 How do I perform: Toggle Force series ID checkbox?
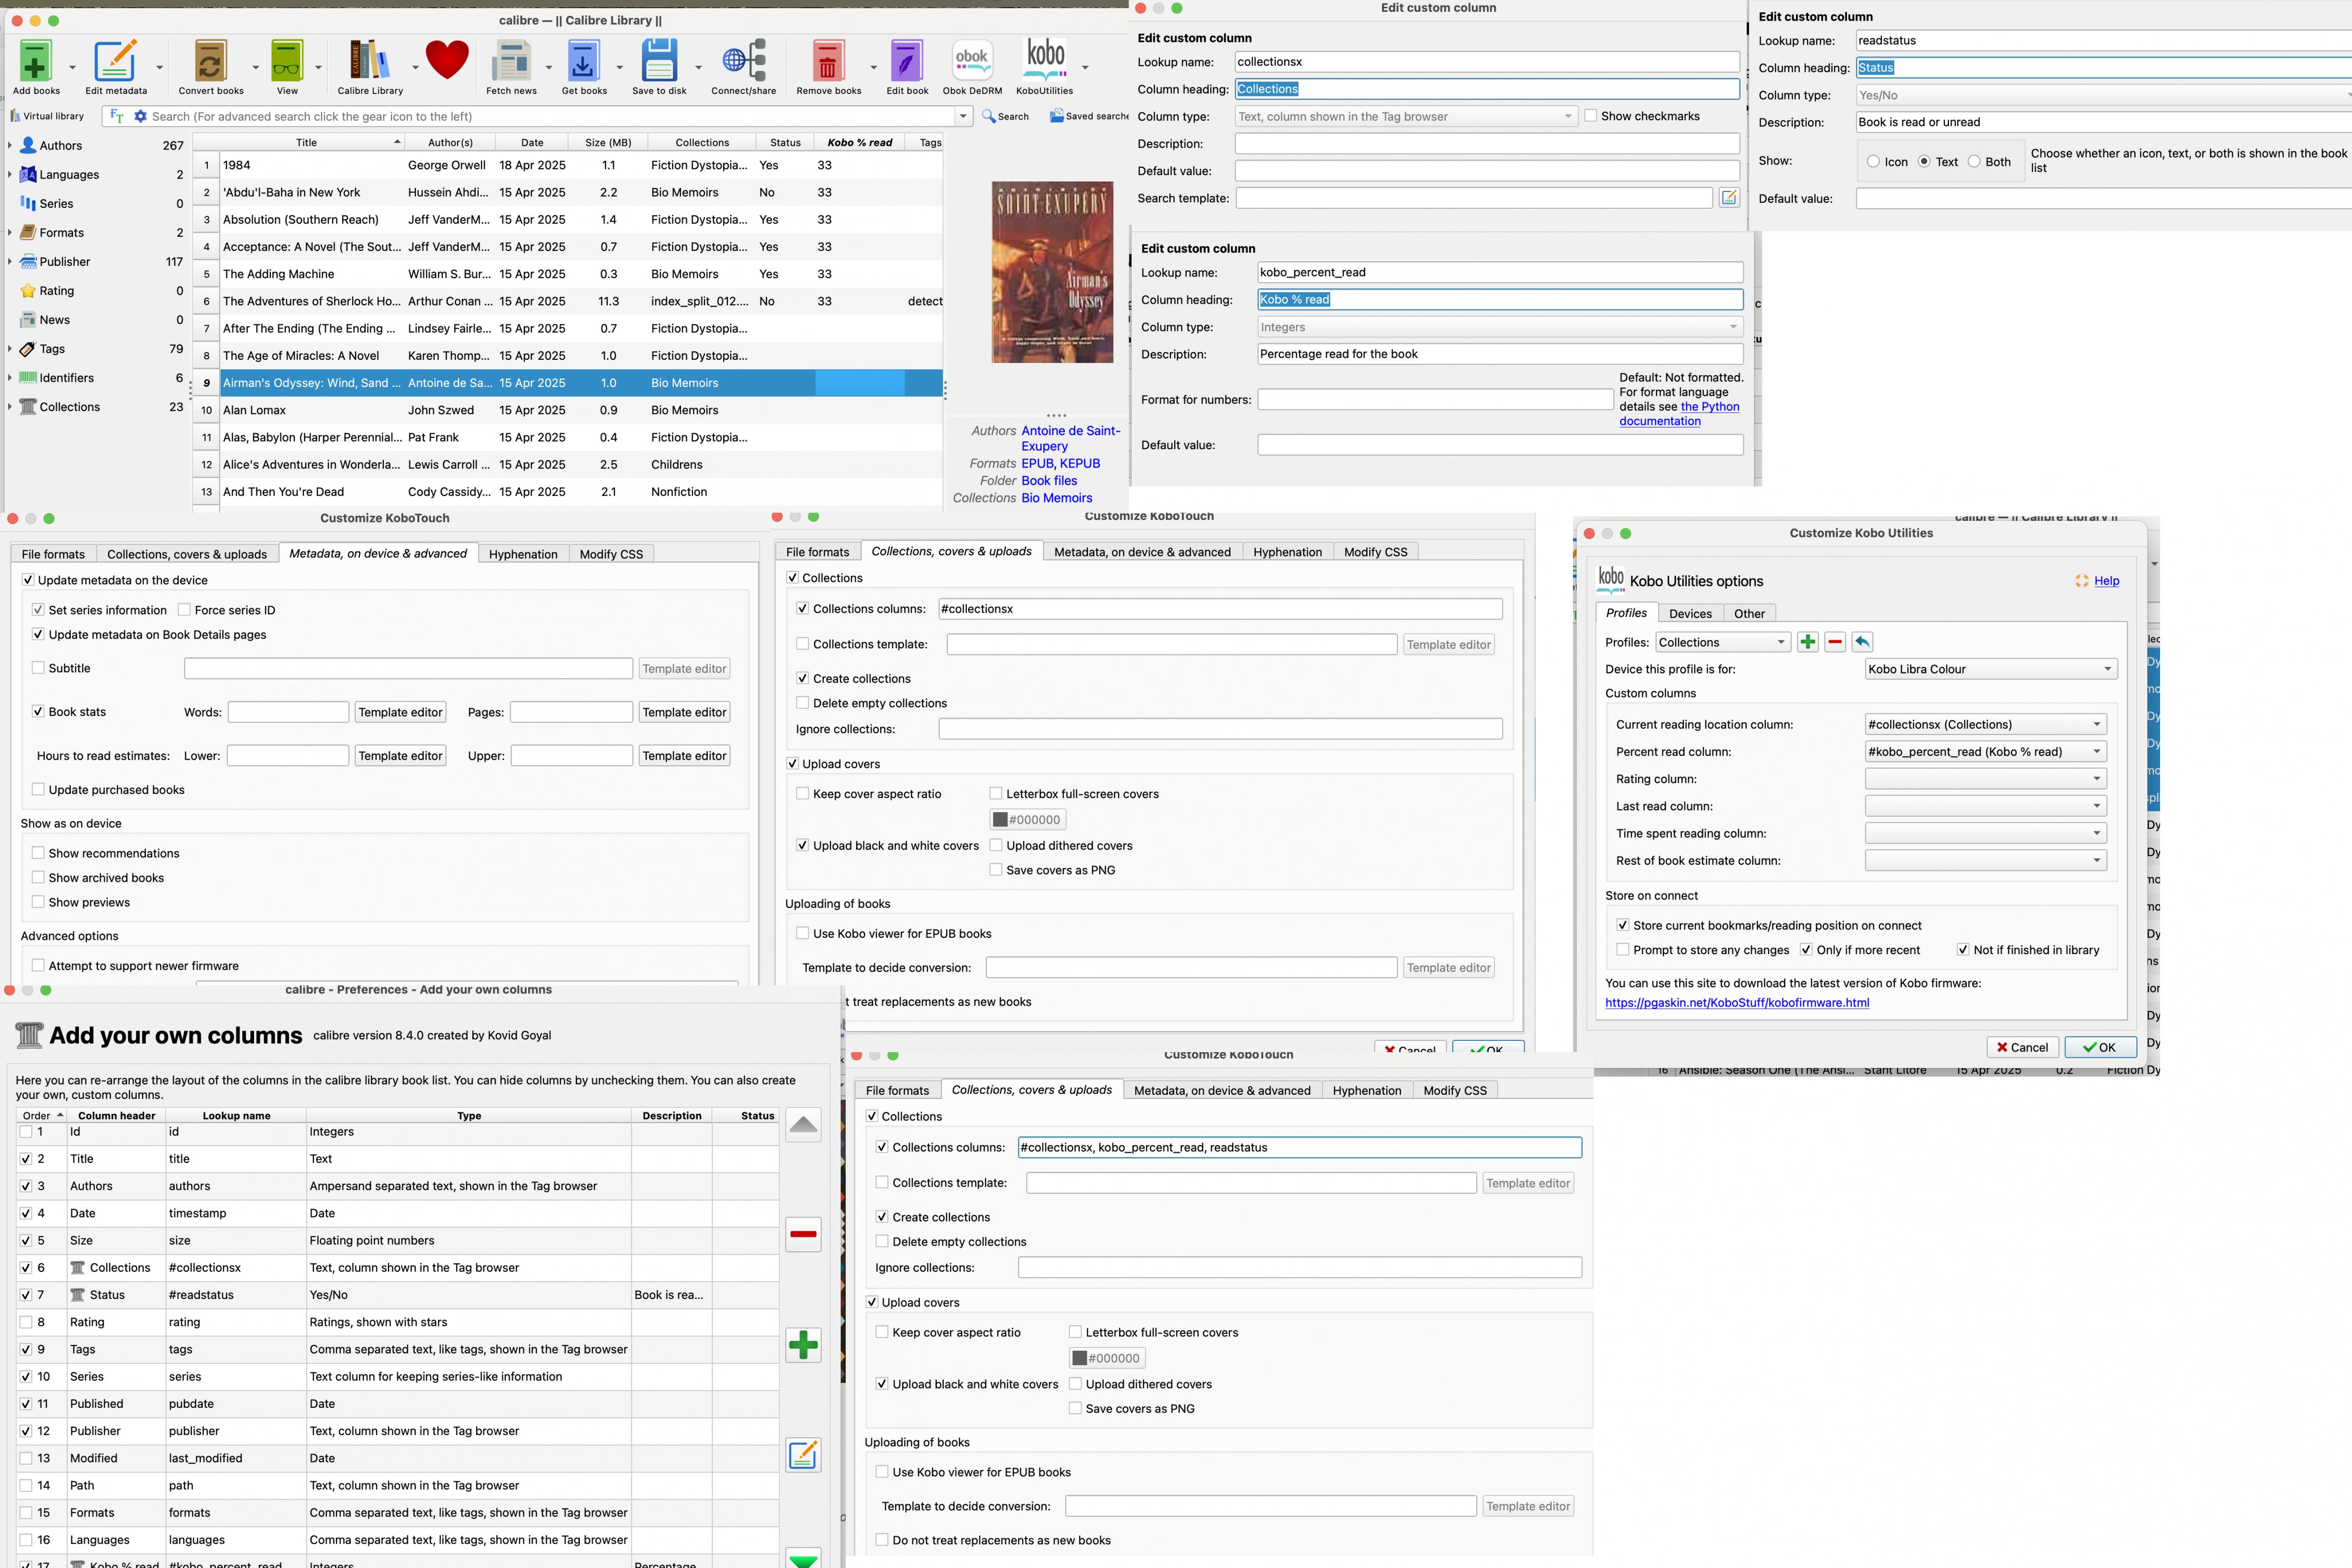[x=184, y=610]
